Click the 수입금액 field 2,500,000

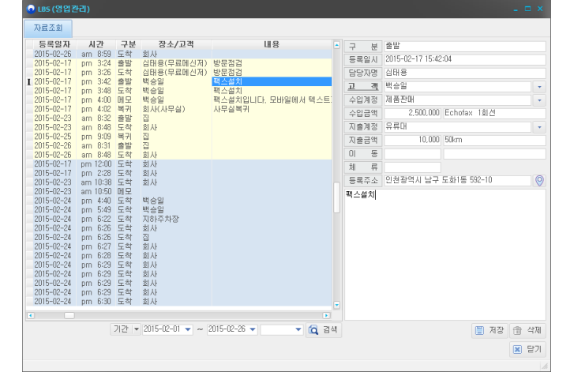coord(413,113)
